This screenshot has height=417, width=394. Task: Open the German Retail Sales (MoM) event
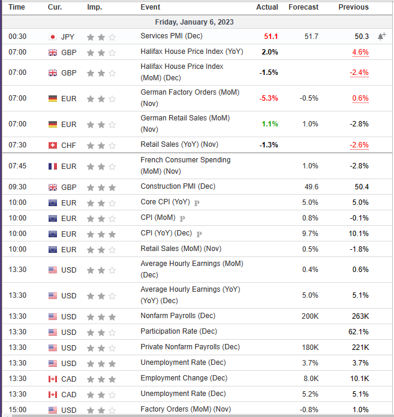(x=185, y=123)
